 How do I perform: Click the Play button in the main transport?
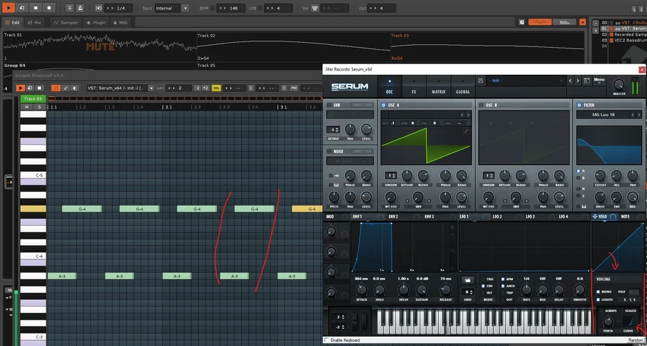tap(8, 8)
